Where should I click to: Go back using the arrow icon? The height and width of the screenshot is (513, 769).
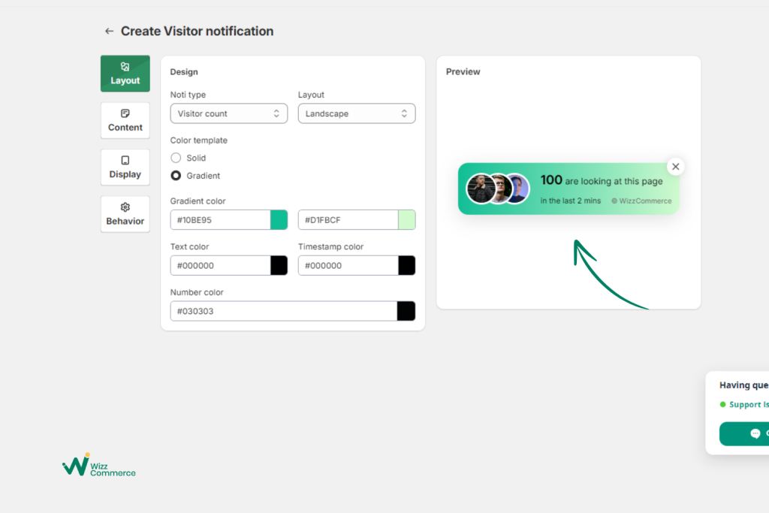coord(109,32)
